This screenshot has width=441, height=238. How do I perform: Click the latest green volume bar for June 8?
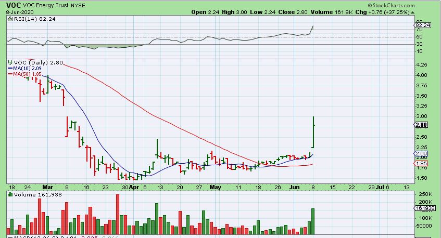pyautogui.click(x=313, y=221)
